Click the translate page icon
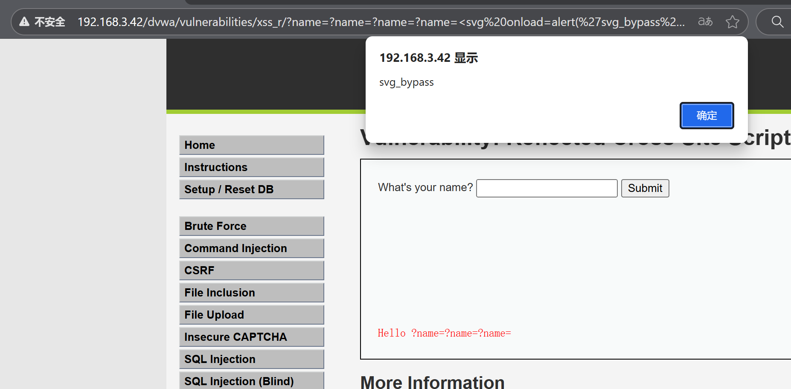Screen dimensions: 791x389 click(705, 21)
